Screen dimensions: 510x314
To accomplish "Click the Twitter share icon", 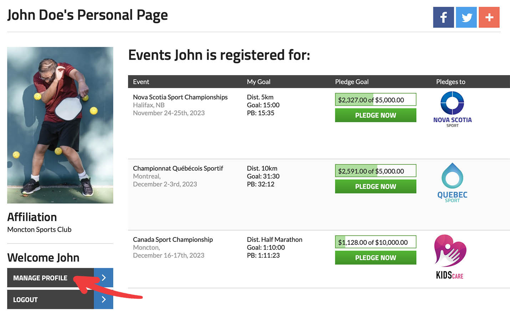I will [466, 17].
